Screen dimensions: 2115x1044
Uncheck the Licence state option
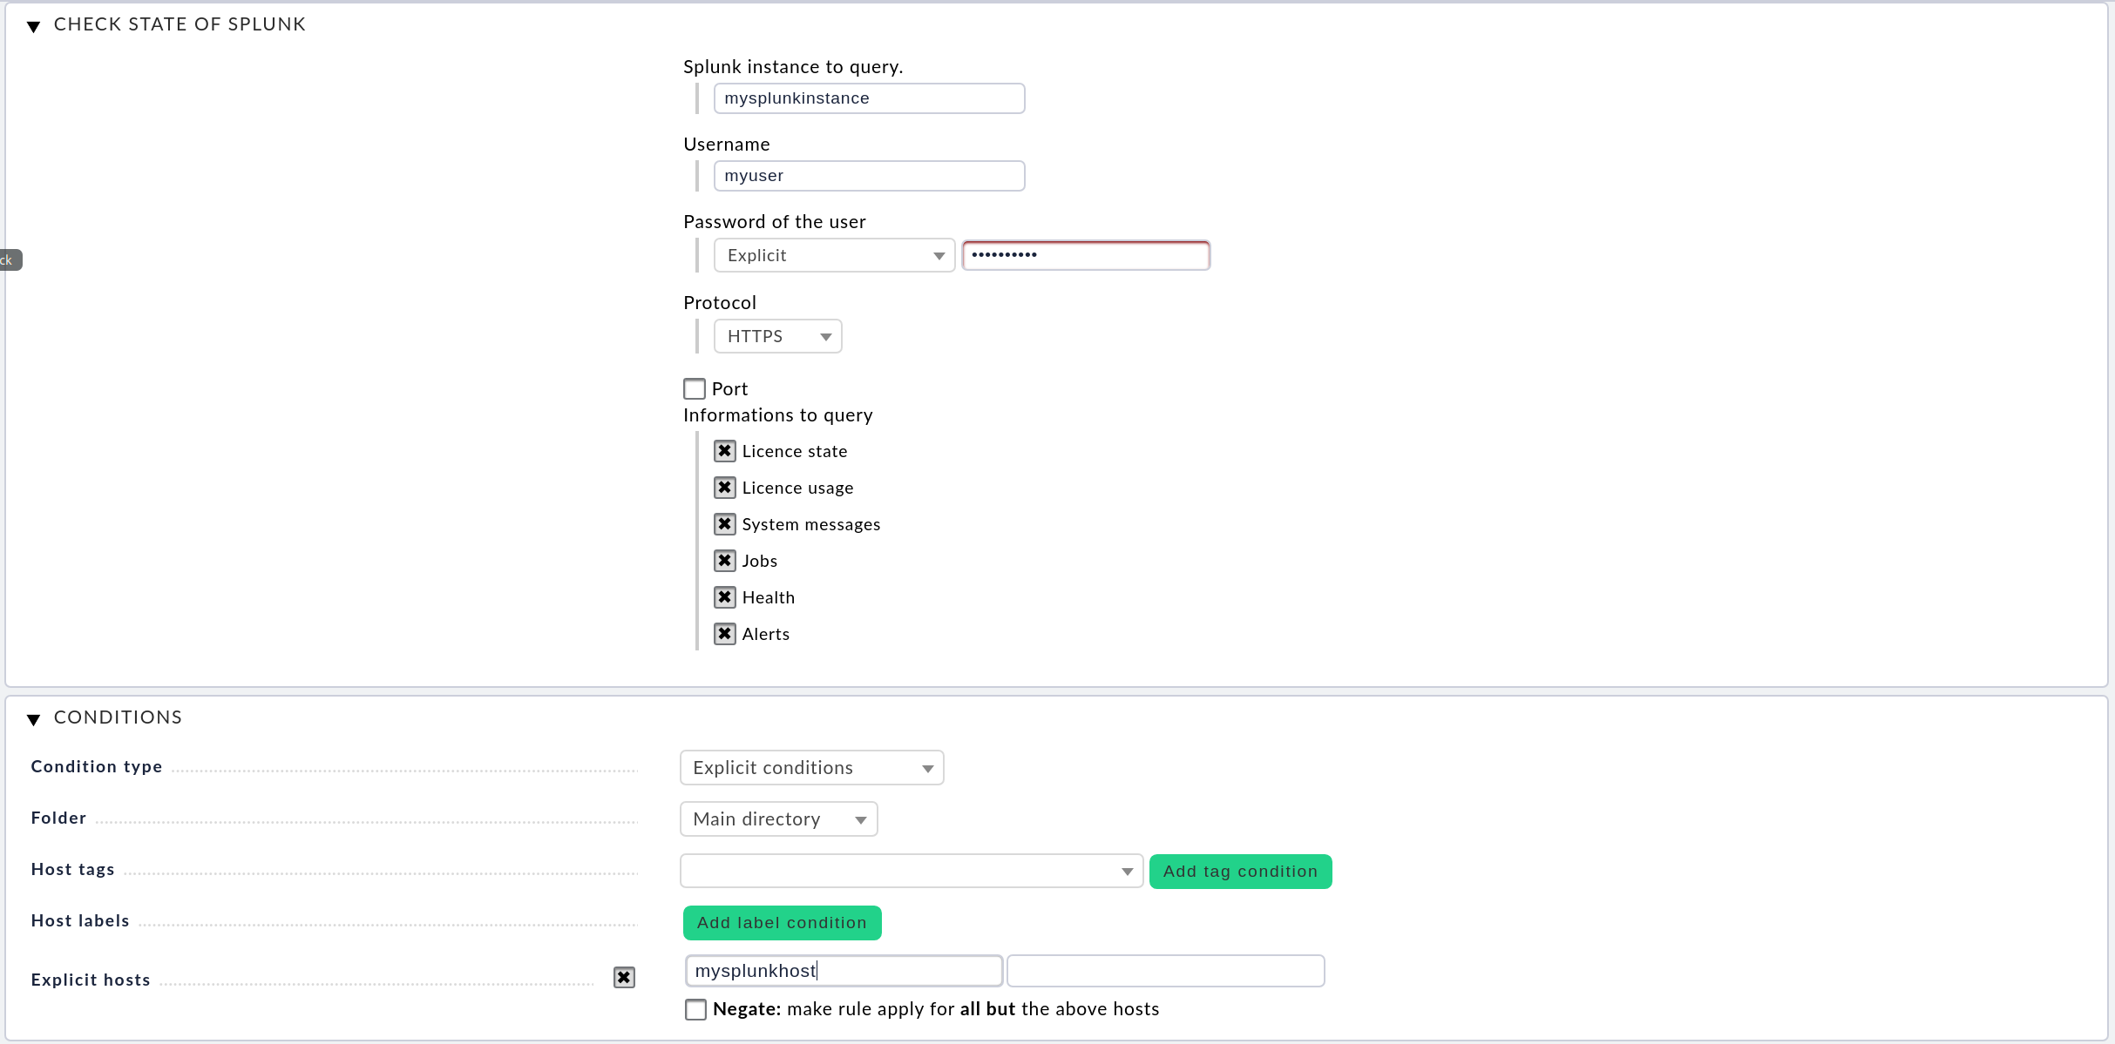pyautogui.click(x=724, y=451)
